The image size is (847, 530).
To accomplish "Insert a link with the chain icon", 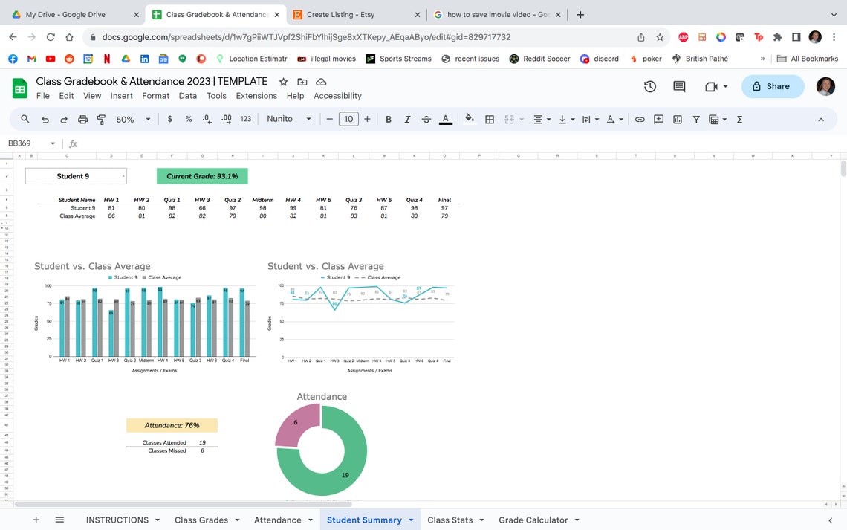I will (640, 119).
